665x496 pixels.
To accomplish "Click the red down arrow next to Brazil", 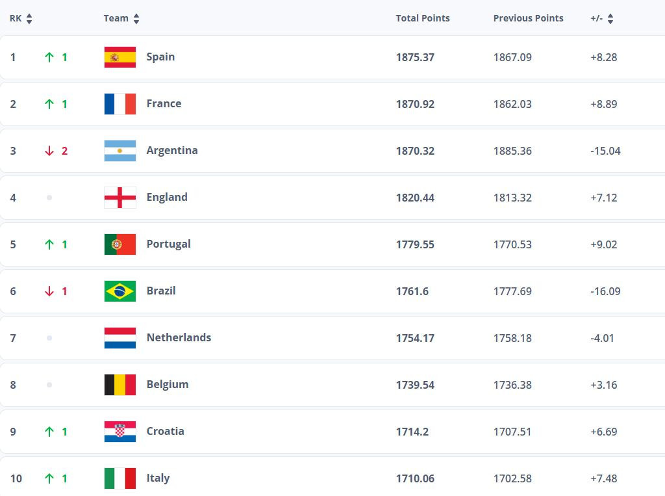I will 51,291.
